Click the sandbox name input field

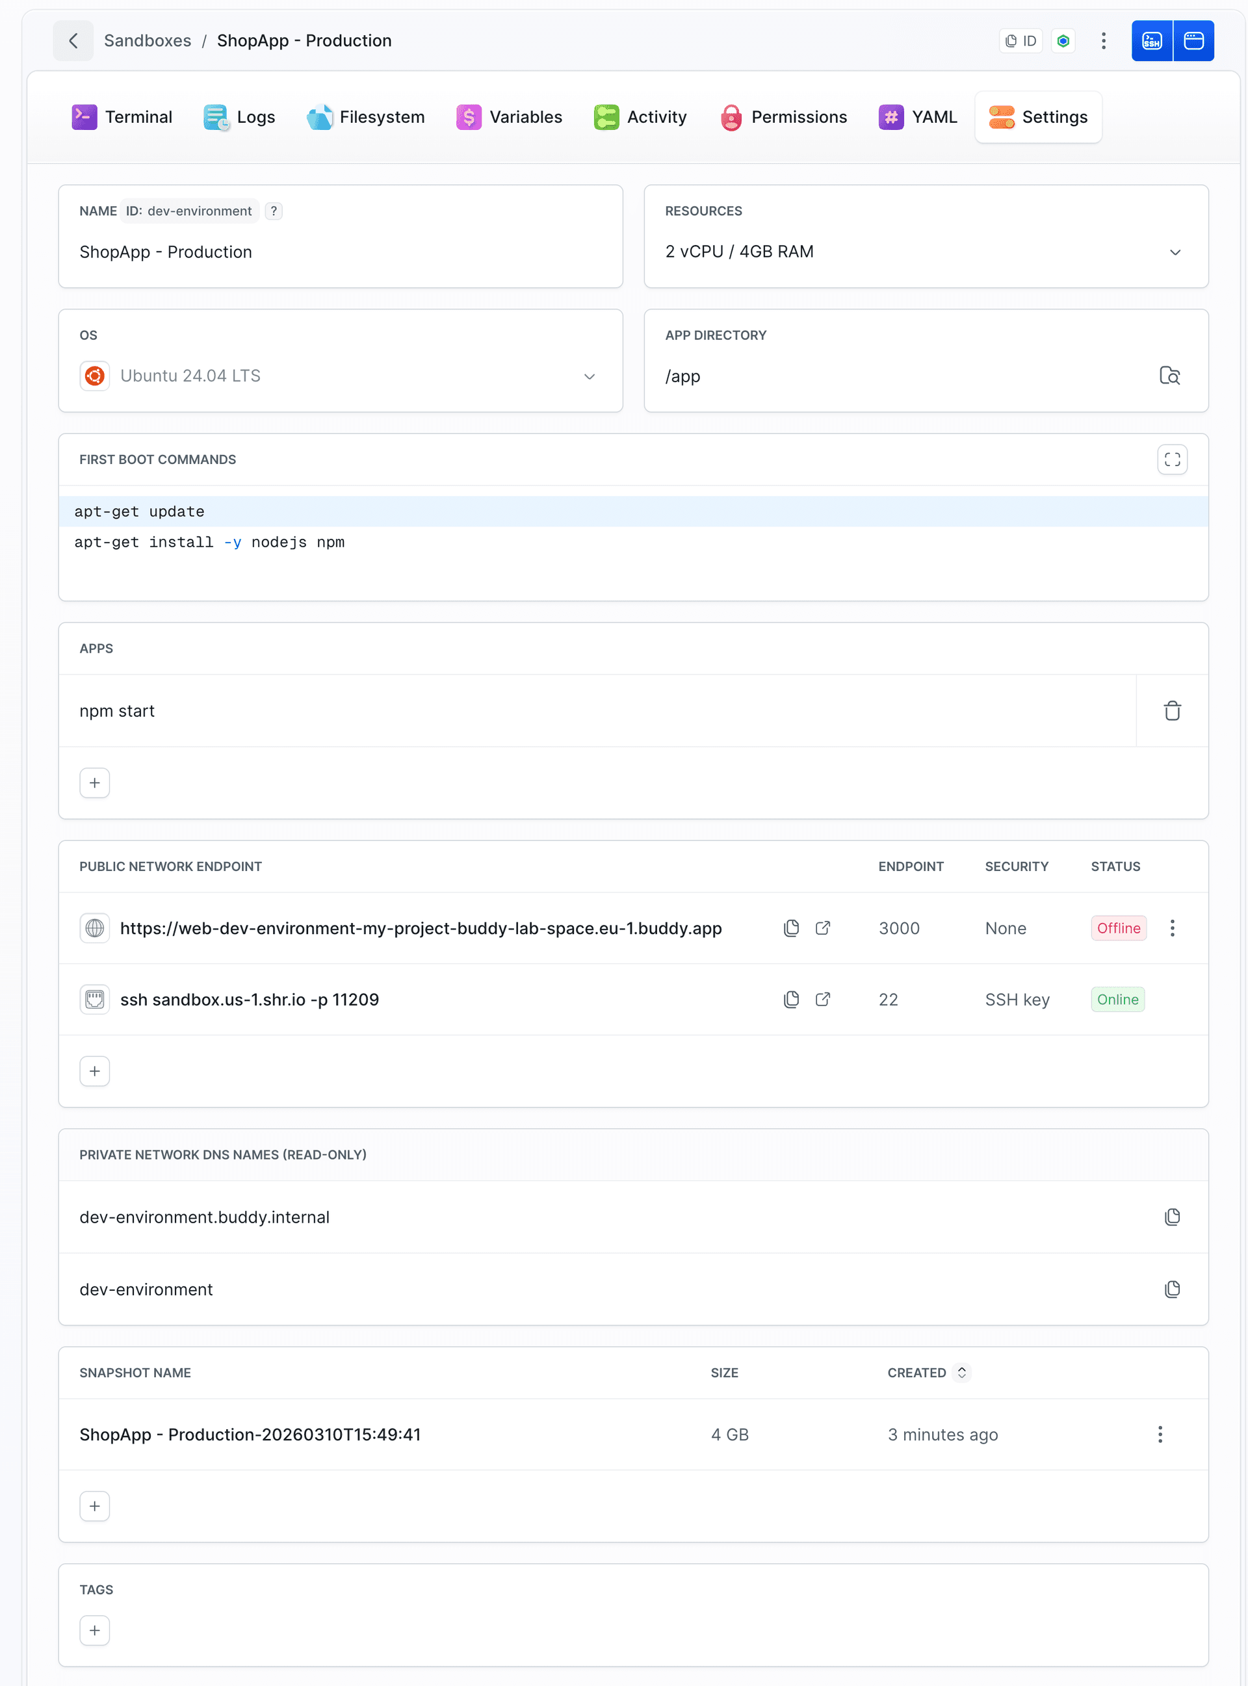click(340, 252)
